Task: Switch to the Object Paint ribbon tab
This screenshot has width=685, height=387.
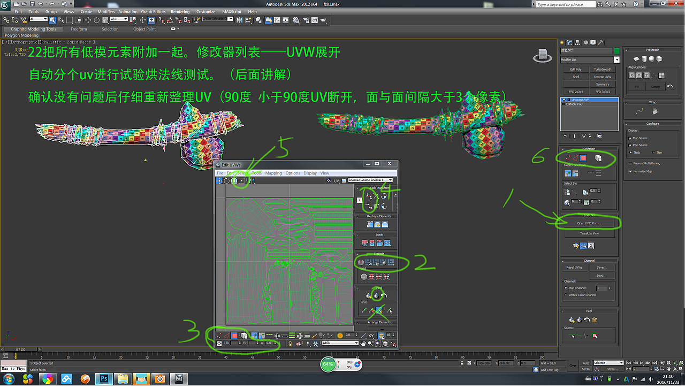Action: coord(144,29)
